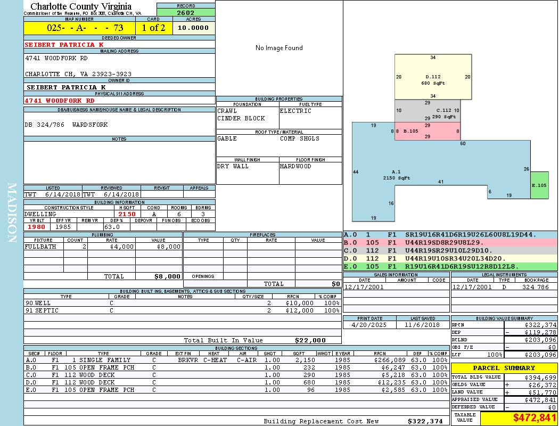The width and height of the screenshot is (559, 426).
Task: Click the A.0 sketch legend row
Action: pyautogui.click(x=450, y=235)
